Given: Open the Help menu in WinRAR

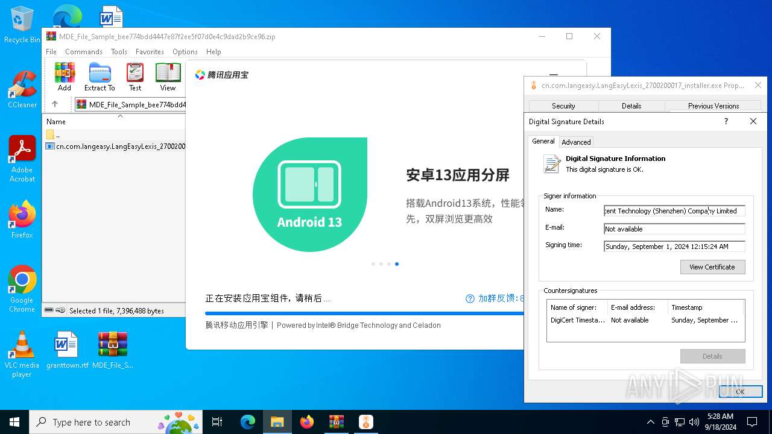Looking at the screenshot, I should [x=214, y=52].
